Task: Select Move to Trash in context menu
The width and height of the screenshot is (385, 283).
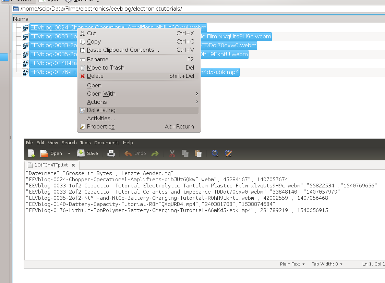Action: pyautogui.click(x=139, y=68)
